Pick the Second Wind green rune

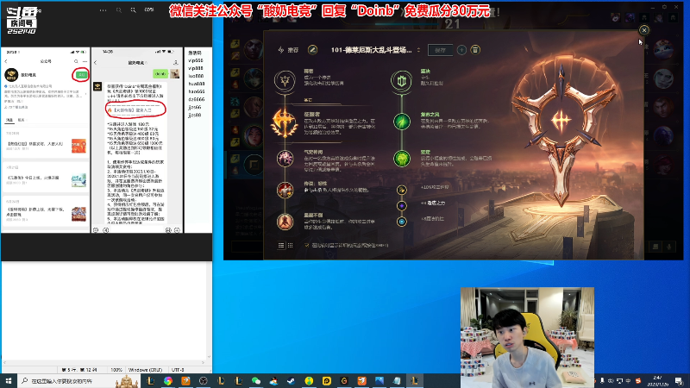402,122
